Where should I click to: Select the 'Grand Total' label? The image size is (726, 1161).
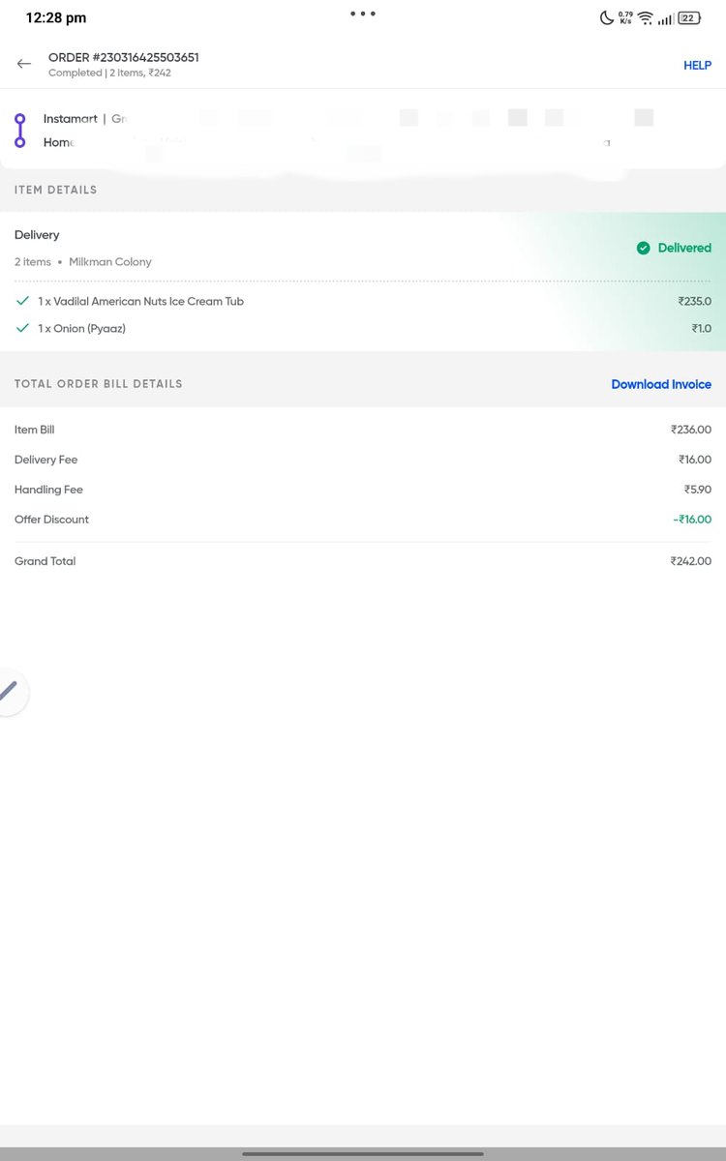click(45, 561)
